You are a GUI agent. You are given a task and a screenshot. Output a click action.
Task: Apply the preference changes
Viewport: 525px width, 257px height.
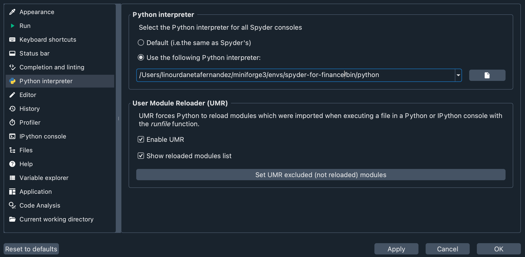tap(396, 249)
